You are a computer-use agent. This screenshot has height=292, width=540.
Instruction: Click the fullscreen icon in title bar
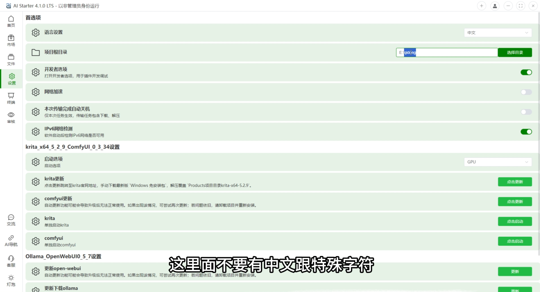coord(521,6)
